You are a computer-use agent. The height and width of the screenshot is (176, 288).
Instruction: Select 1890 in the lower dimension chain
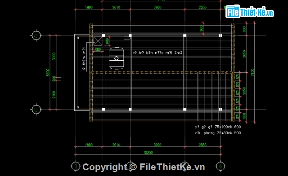[x=89, y=145]
